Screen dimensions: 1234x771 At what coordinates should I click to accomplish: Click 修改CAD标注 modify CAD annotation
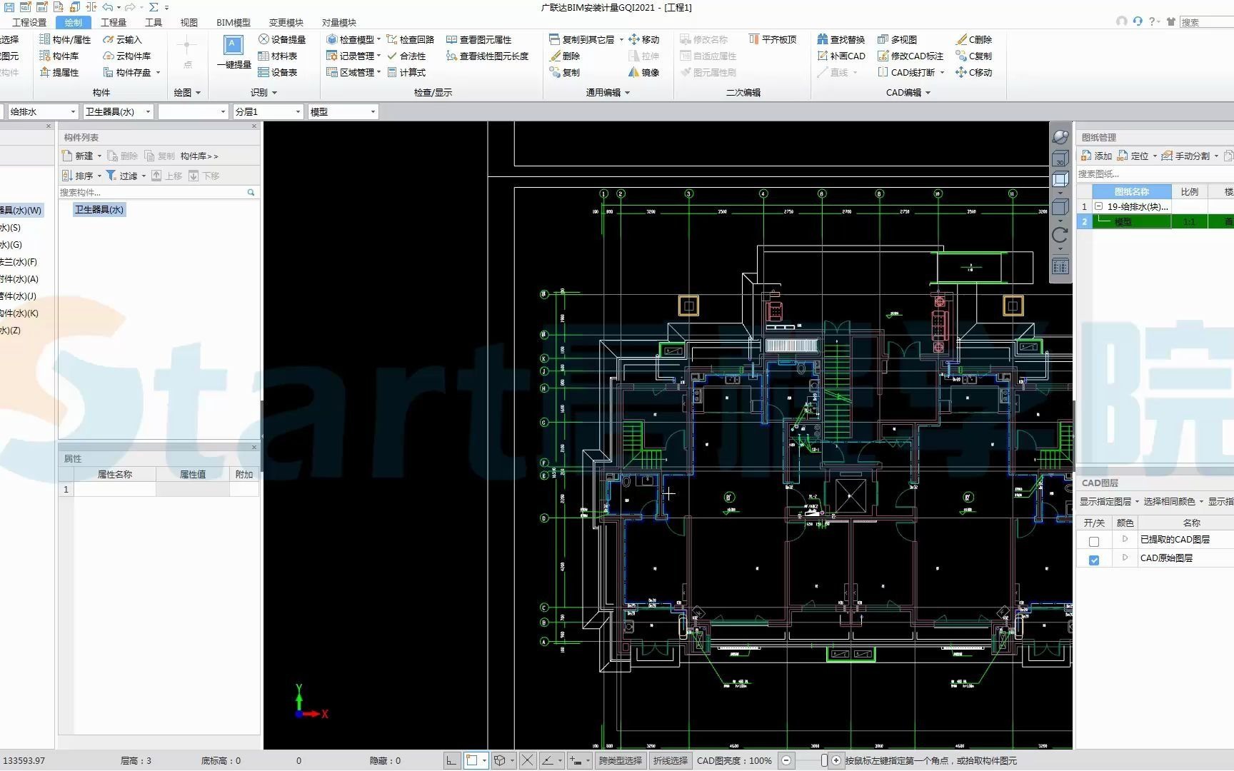click(x=910, y=56)
